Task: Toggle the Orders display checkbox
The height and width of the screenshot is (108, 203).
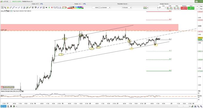Action: click(38, 4)
